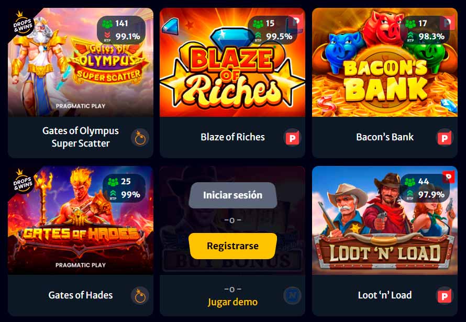The height and width of the screenshot is (322, 466).
Task: Click Drops & Wins badge on Gates of Olympus
Action: [x=23, y=24]
